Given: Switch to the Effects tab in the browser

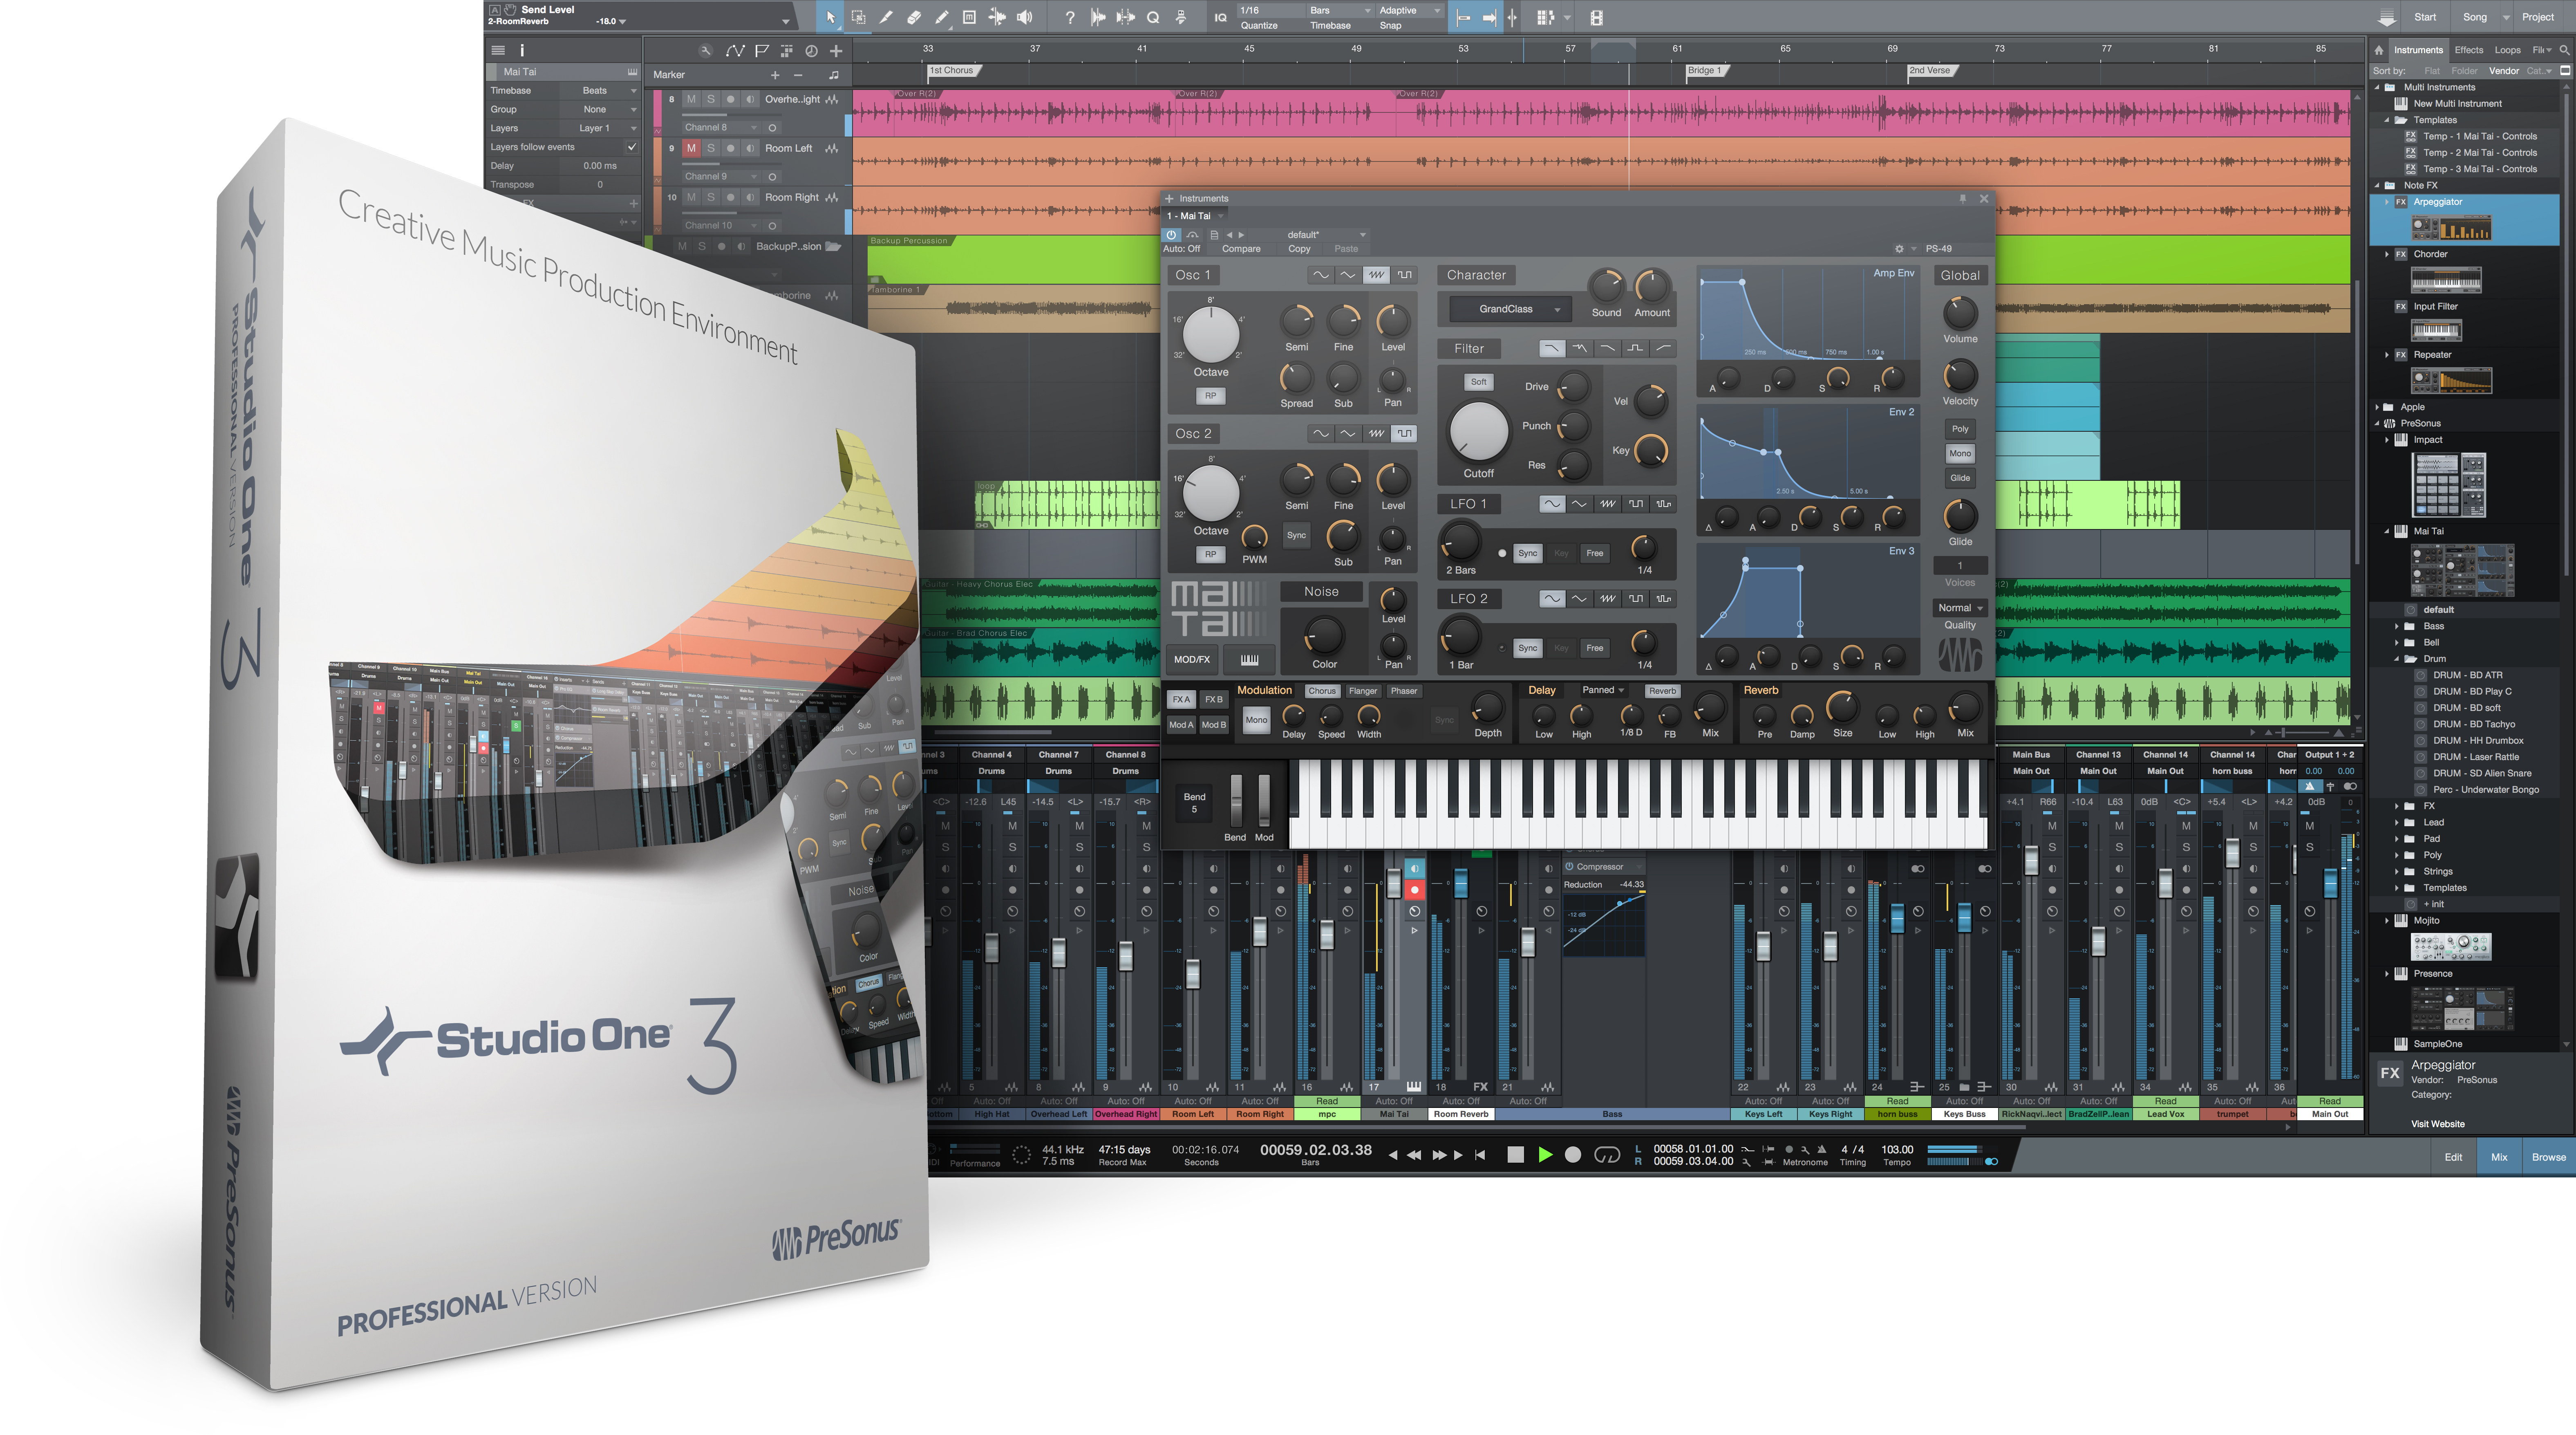Looking at the screenshot, I should 2468,49.
